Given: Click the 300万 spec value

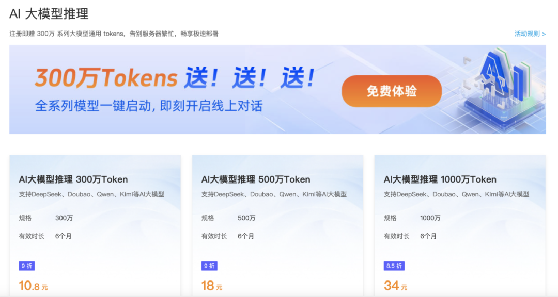Looking at the screenshot, I should tap(64, 218).
